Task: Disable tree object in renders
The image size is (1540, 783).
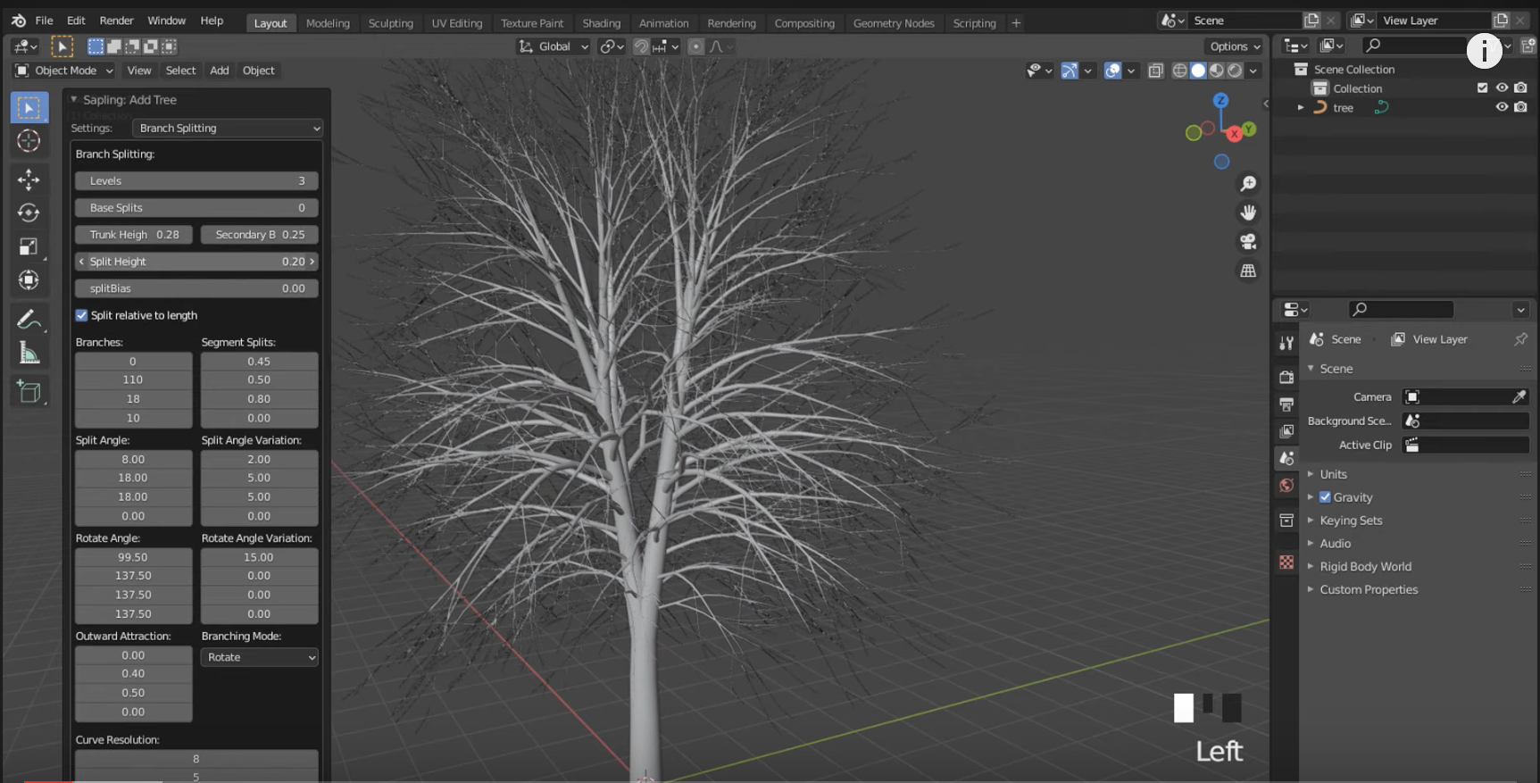Action: (1520, 107)
